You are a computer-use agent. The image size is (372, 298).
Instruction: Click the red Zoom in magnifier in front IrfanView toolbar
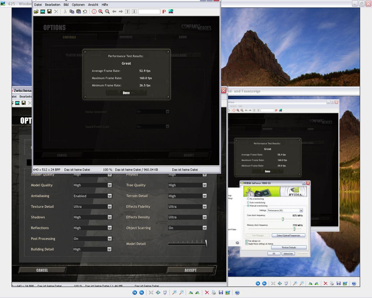coord(101,11)
